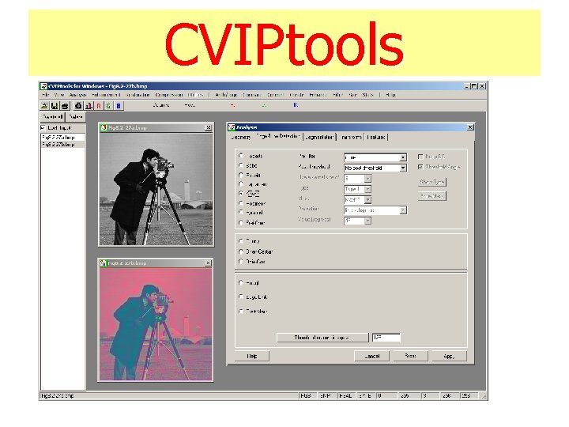
Task: Select the Robinson radio button
Action: [x=241, y=203]
